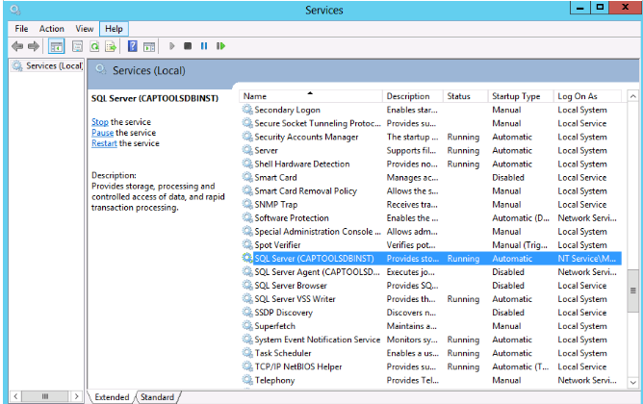Open the View menu
Screen dimensions: 643x404
tap(85, 29)
